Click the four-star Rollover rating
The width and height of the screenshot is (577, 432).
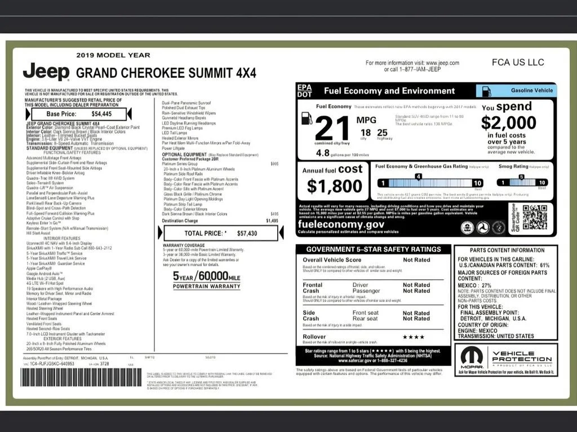coord(413,337)
